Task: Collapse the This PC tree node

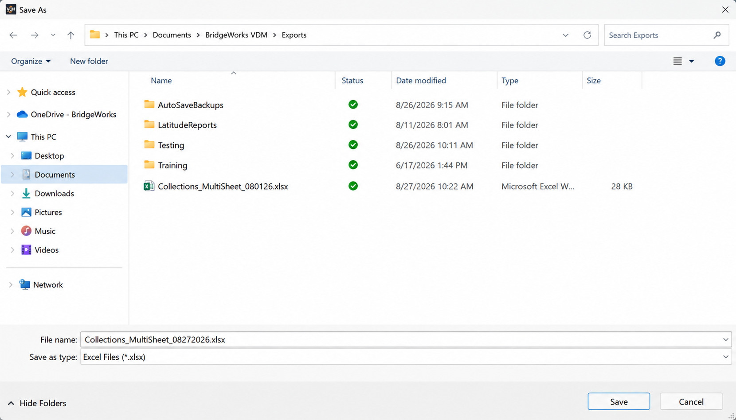Action: [x=8, y=136]
